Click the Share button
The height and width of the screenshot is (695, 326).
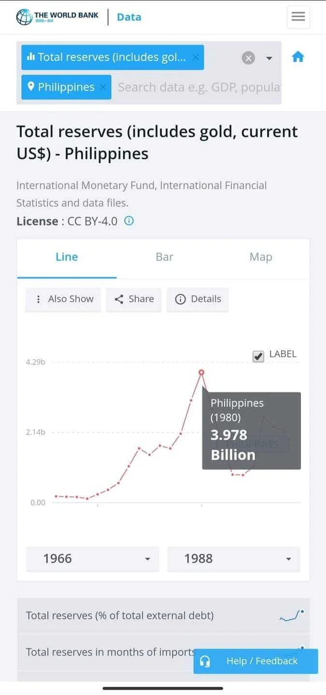[x=134, y=299]
